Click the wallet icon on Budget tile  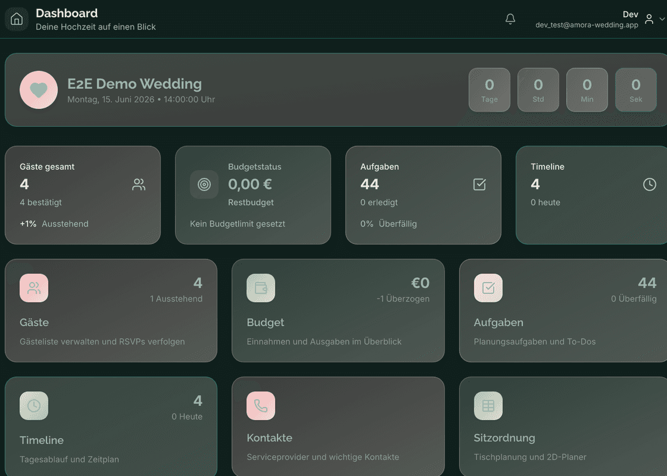(261, 288)
